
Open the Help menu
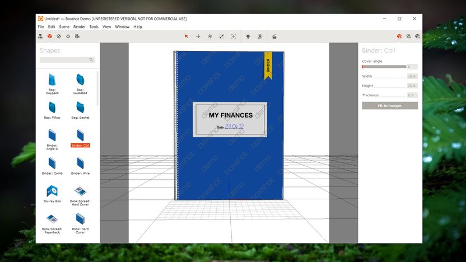click(x=138, y=27)
